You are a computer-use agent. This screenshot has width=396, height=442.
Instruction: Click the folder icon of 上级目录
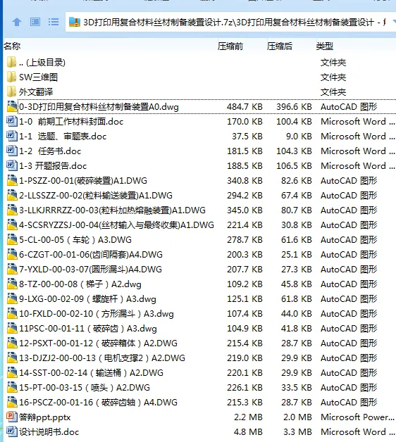pyautogui.click(x=11, y=63)
